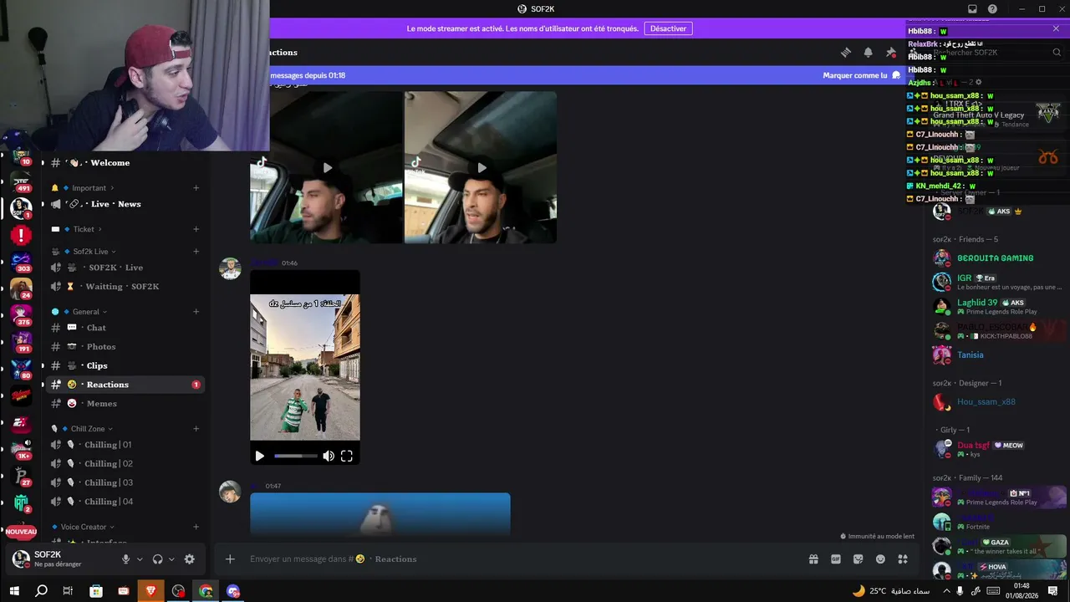Open notification settings bell icon
Screen dimensions: 1070x602
coord(868,52)
